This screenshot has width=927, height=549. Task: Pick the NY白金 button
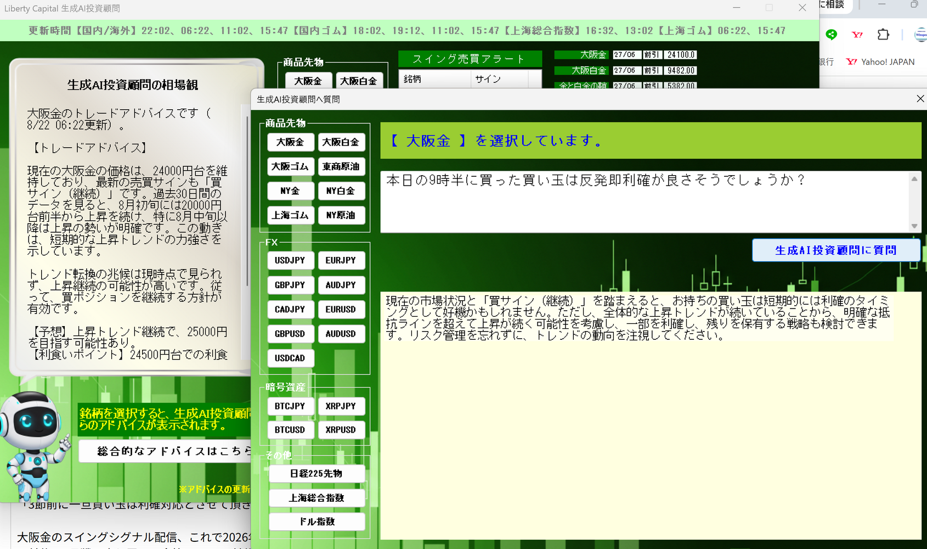pos(341,191)
